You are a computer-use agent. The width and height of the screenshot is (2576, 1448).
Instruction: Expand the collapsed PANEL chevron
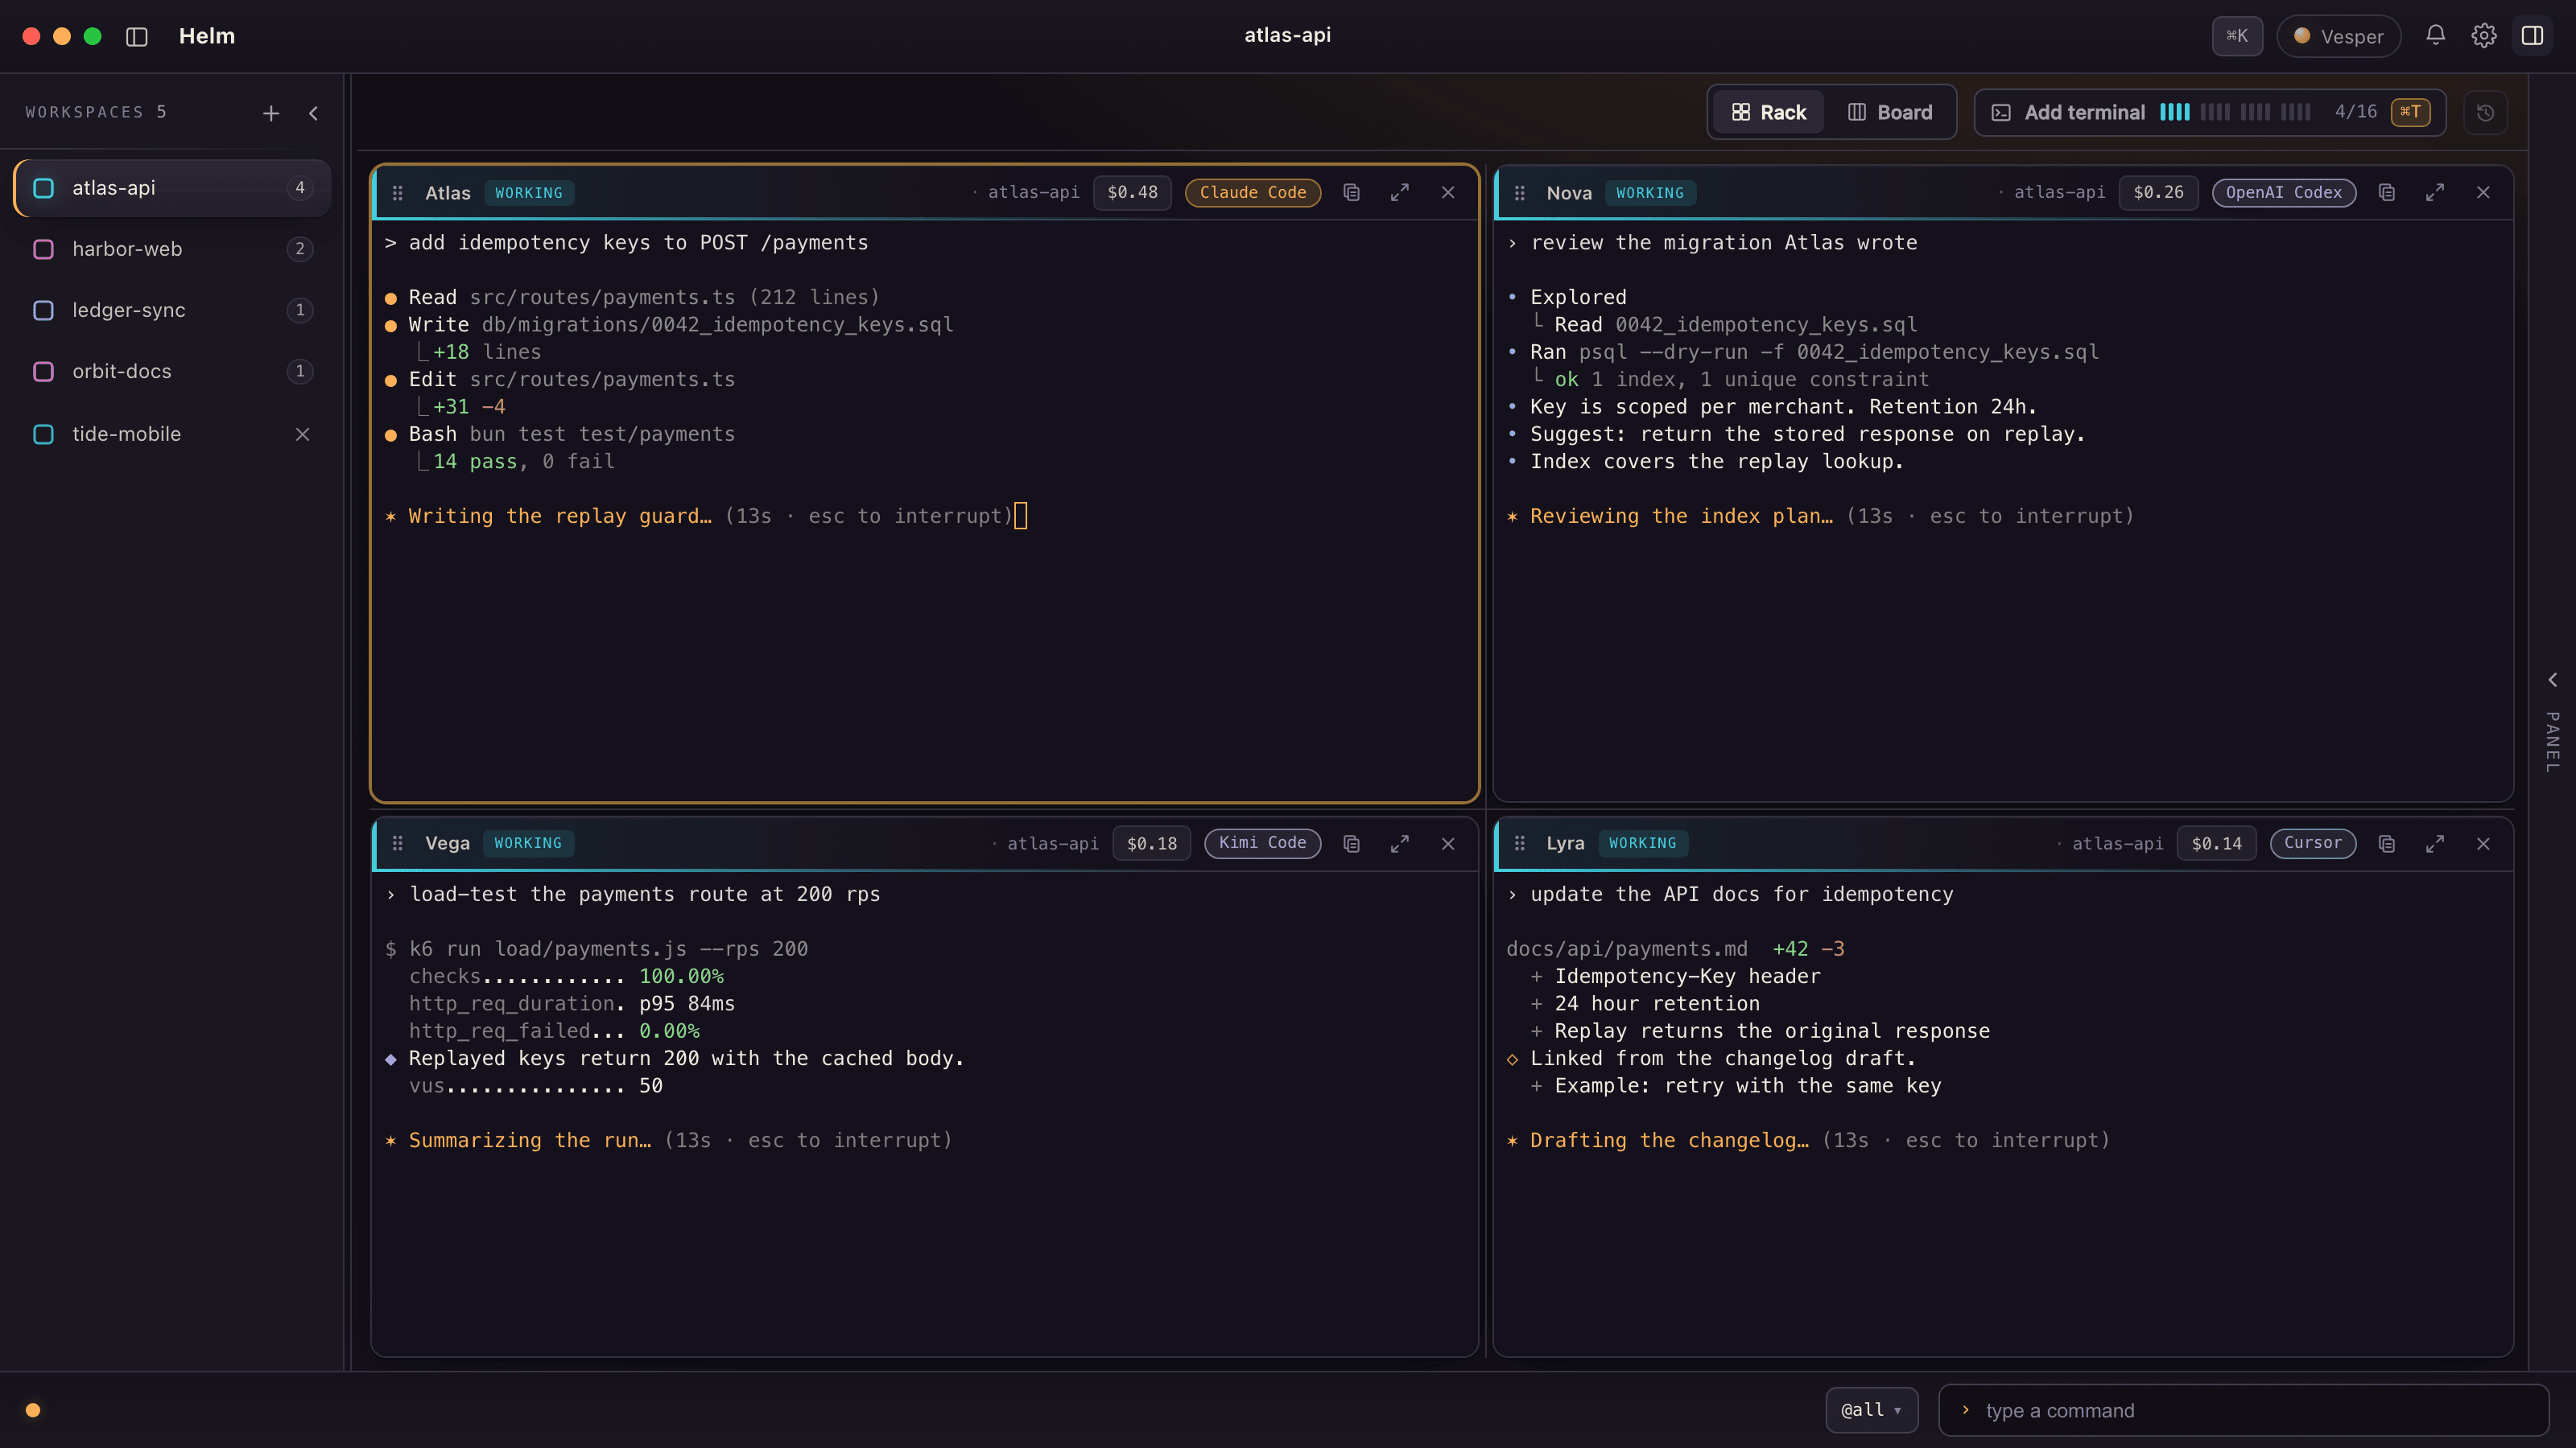(x=2552, y=680)
